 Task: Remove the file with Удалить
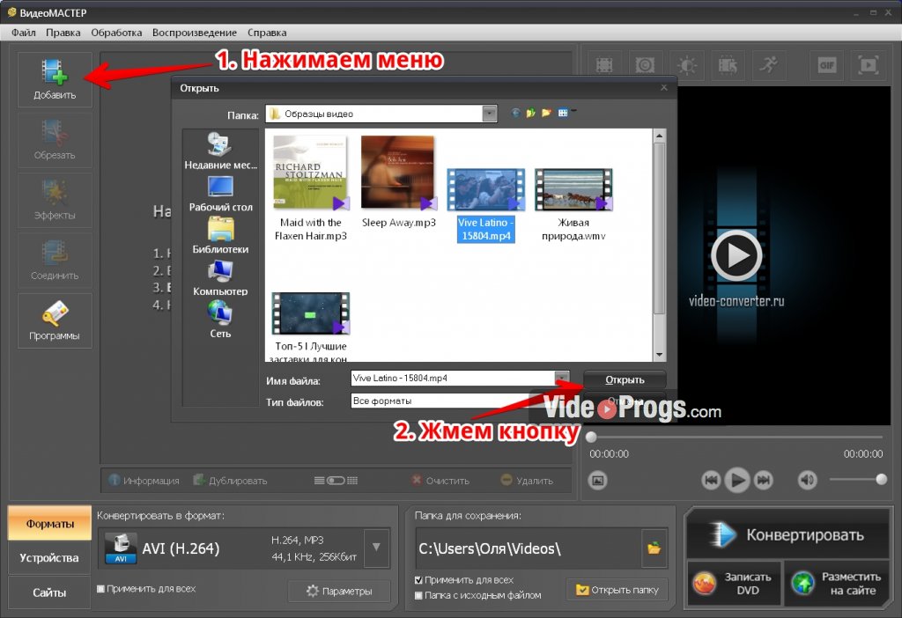[x=527, y=481]
